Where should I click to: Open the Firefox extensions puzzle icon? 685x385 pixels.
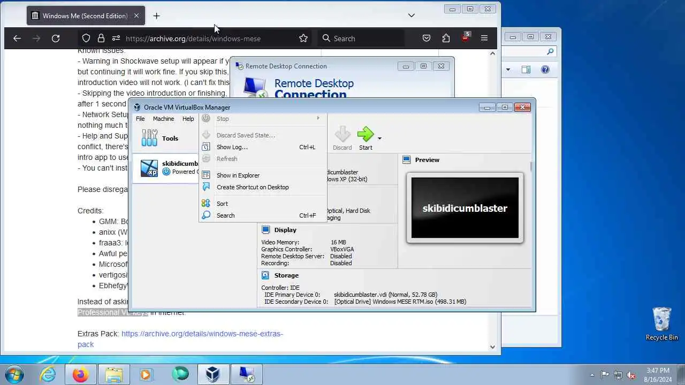click(446, 38)
